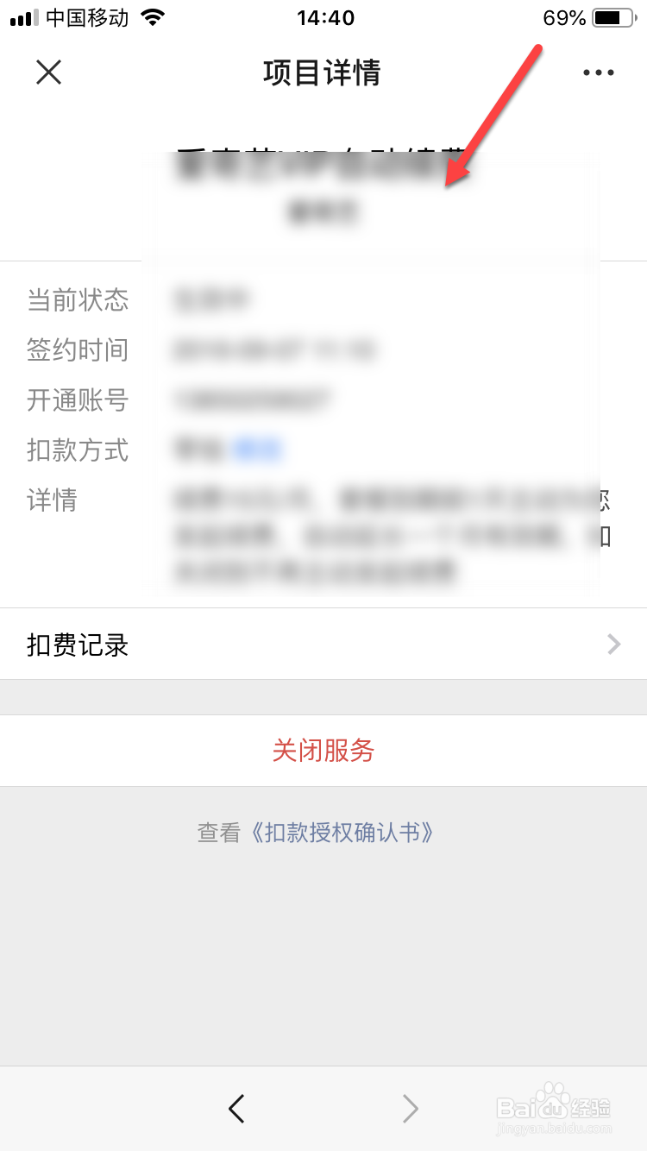This screenshot has height=1151, width=647.
Task: Tap the 详情 label
Action: pos(53,500)
